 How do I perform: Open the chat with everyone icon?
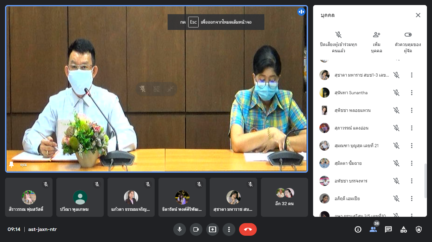[x=388, y=229]
